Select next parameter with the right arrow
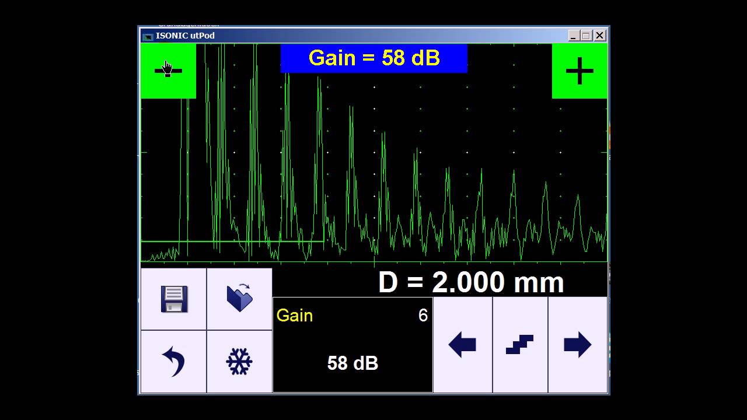 coord(578,345)
